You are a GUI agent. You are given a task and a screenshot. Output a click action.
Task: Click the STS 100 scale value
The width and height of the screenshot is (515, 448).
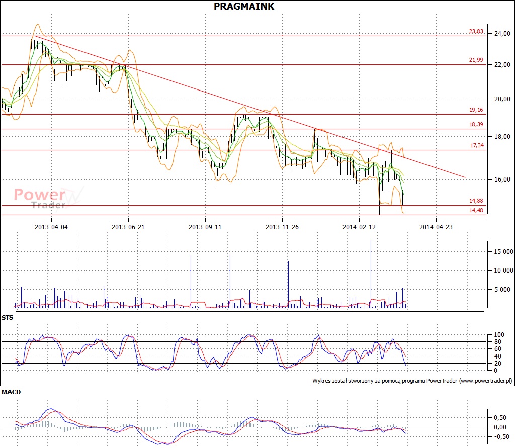tap(499, 335)
